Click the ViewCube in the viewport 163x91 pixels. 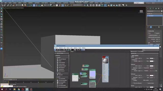(x=141, y=11)
